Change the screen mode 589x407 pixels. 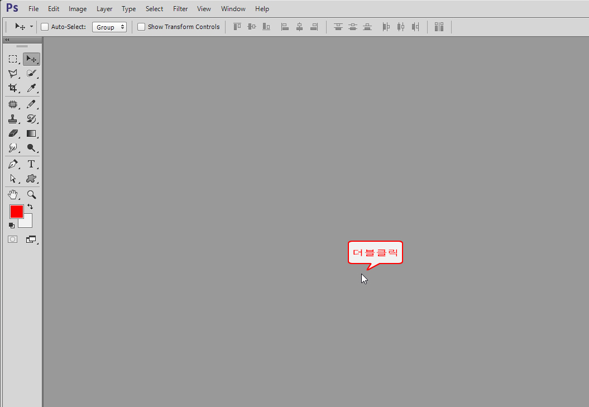coord(31,240)
